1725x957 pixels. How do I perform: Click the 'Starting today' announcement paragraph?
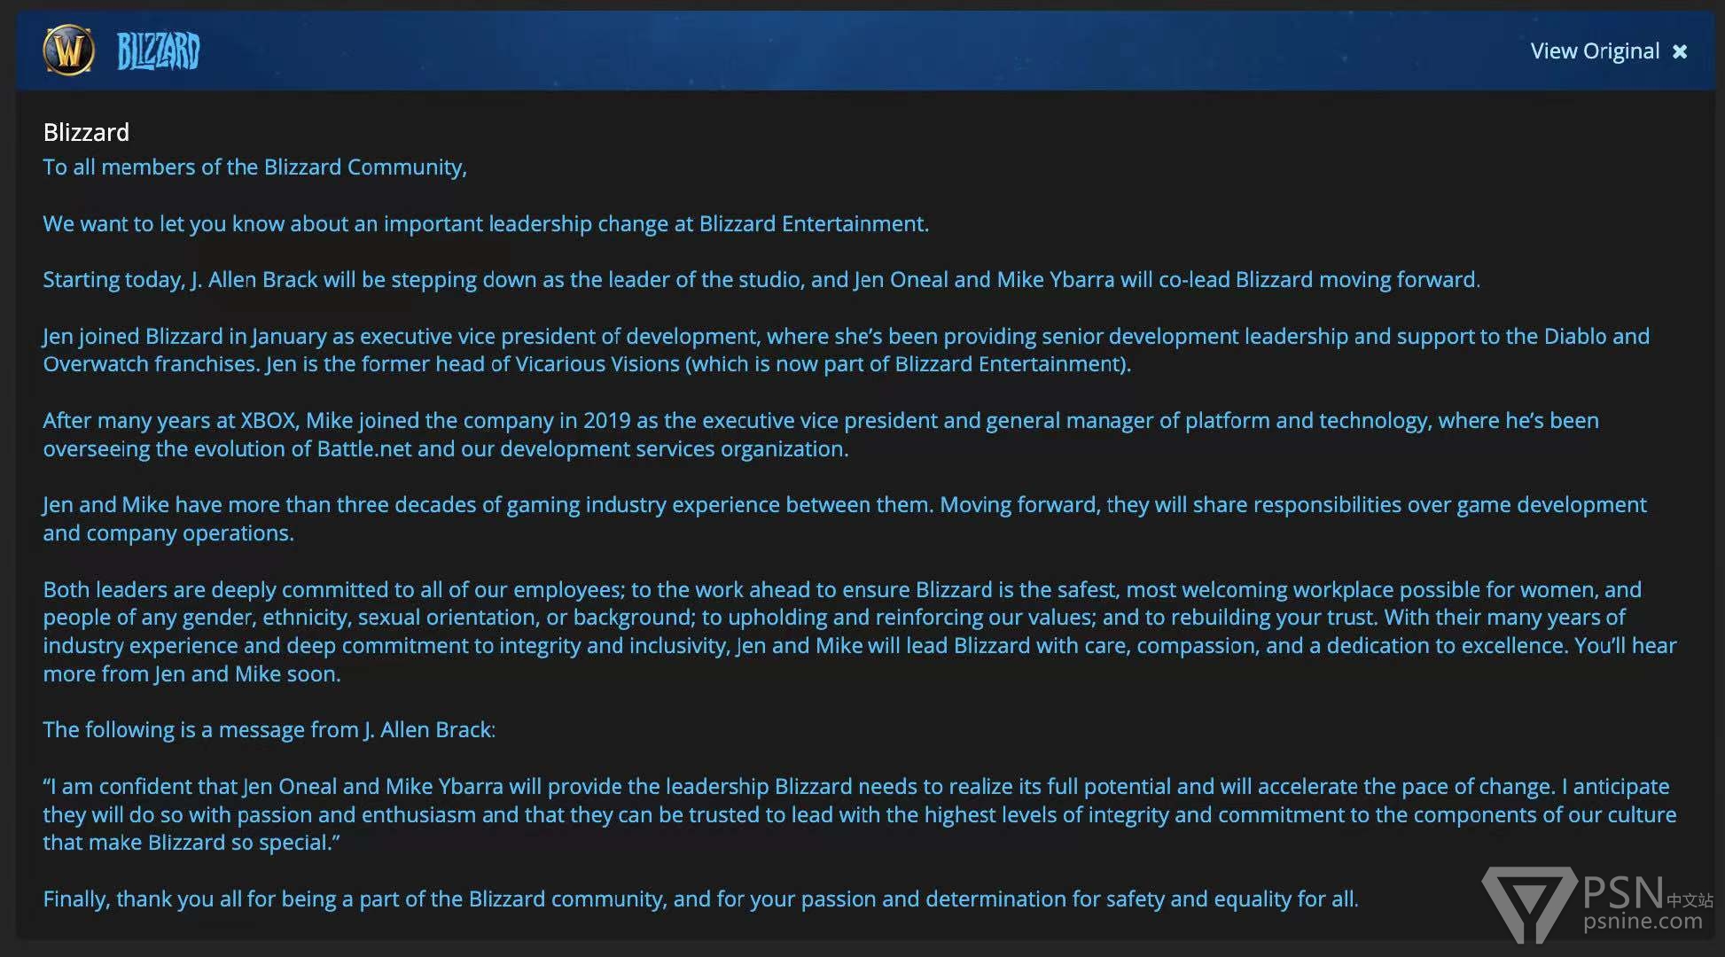(x=761, y=280)
